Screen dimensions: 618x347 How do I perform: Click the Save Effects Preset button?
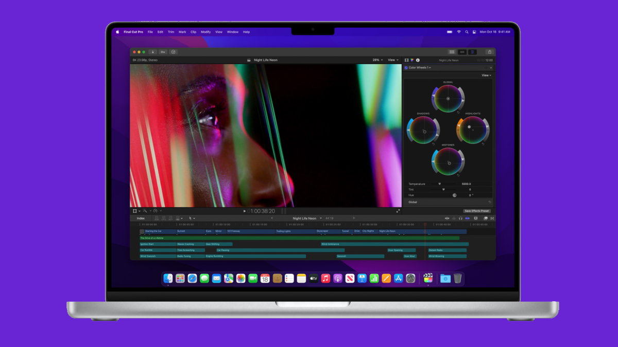click(476, 211)
